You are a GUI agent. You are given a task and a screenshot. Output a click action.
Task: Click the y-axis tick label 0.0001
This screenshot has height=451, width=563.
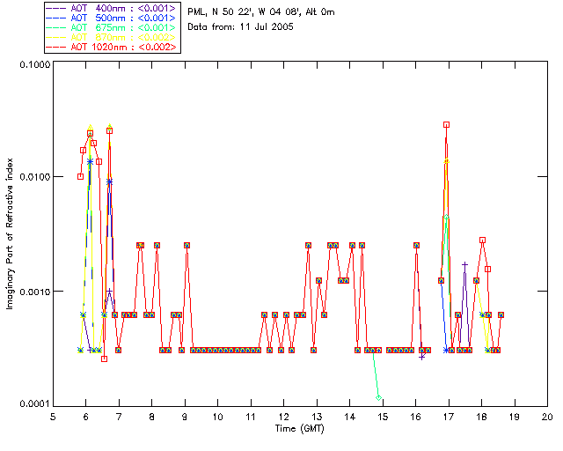point(35,404)
